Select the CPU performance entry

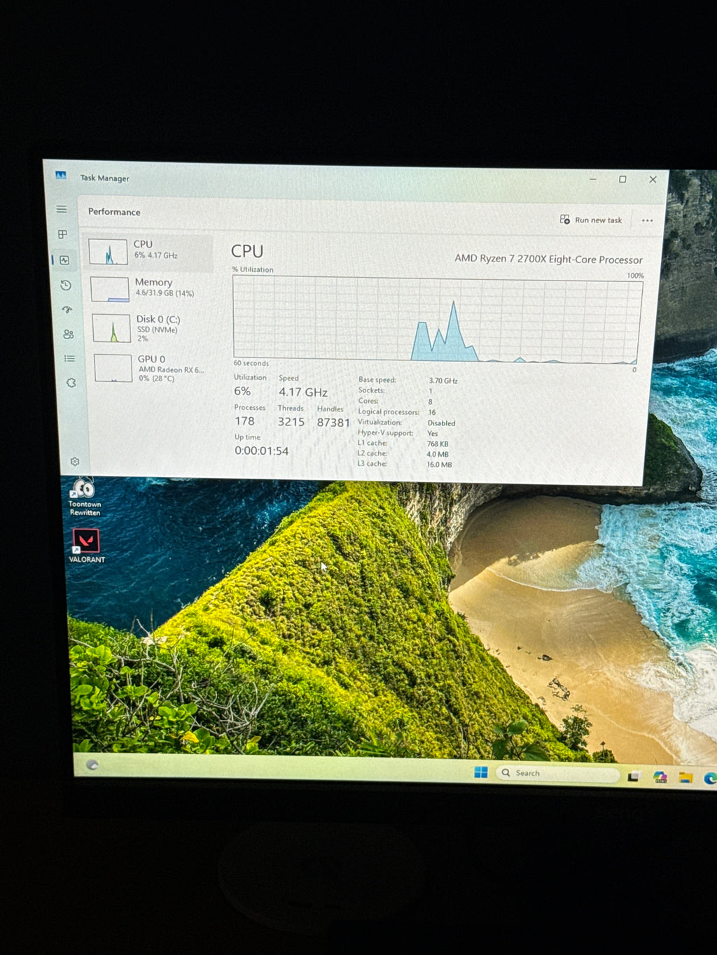click(x=148, y=251)
